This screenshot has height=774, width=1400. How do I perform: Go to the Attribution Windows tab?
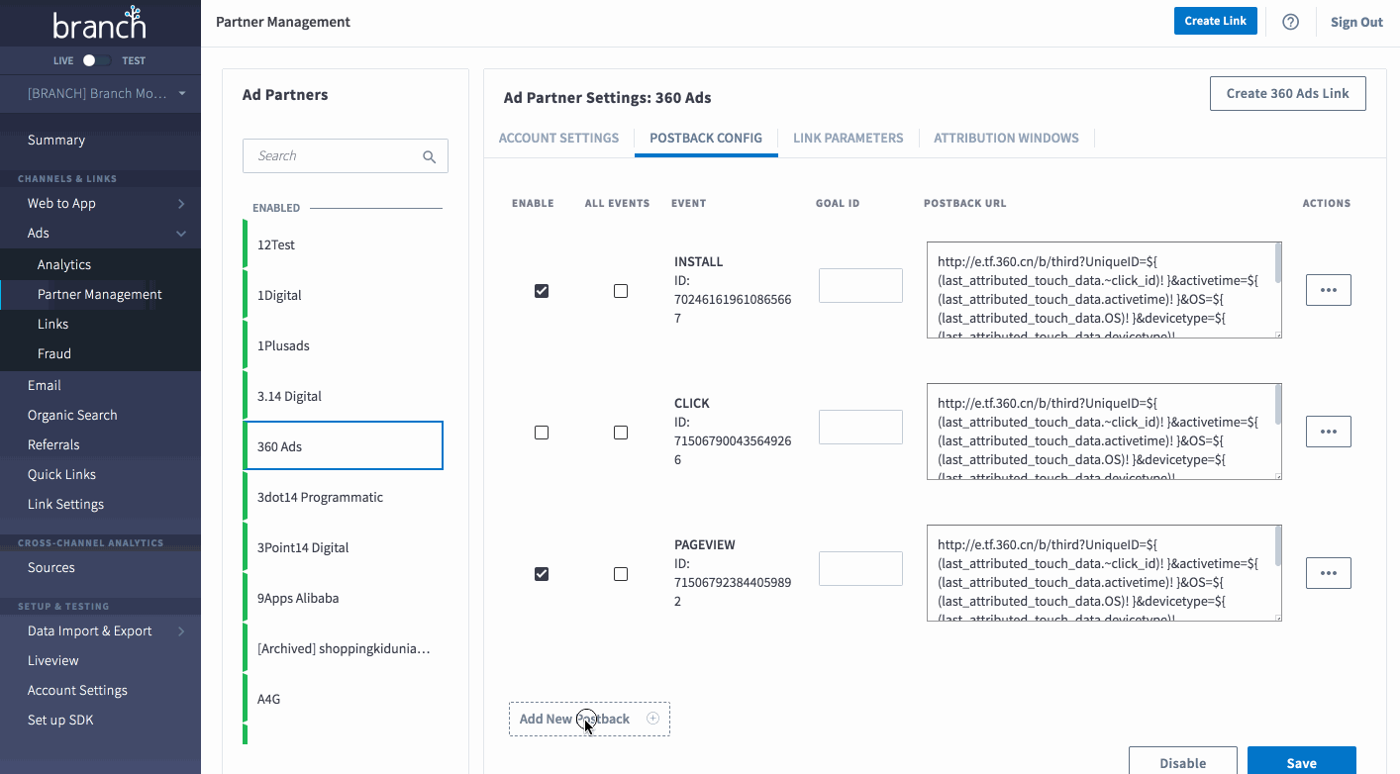click(1006, 138)
